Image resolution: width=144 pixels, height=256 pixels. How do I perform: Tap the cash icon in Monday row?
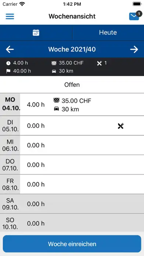click(x=57, y=100)
